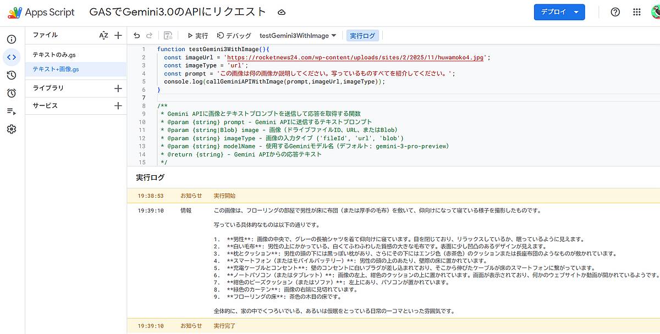660x334 pixels.
Task: Open the 実行ログ view
Action: coord(362,35)
